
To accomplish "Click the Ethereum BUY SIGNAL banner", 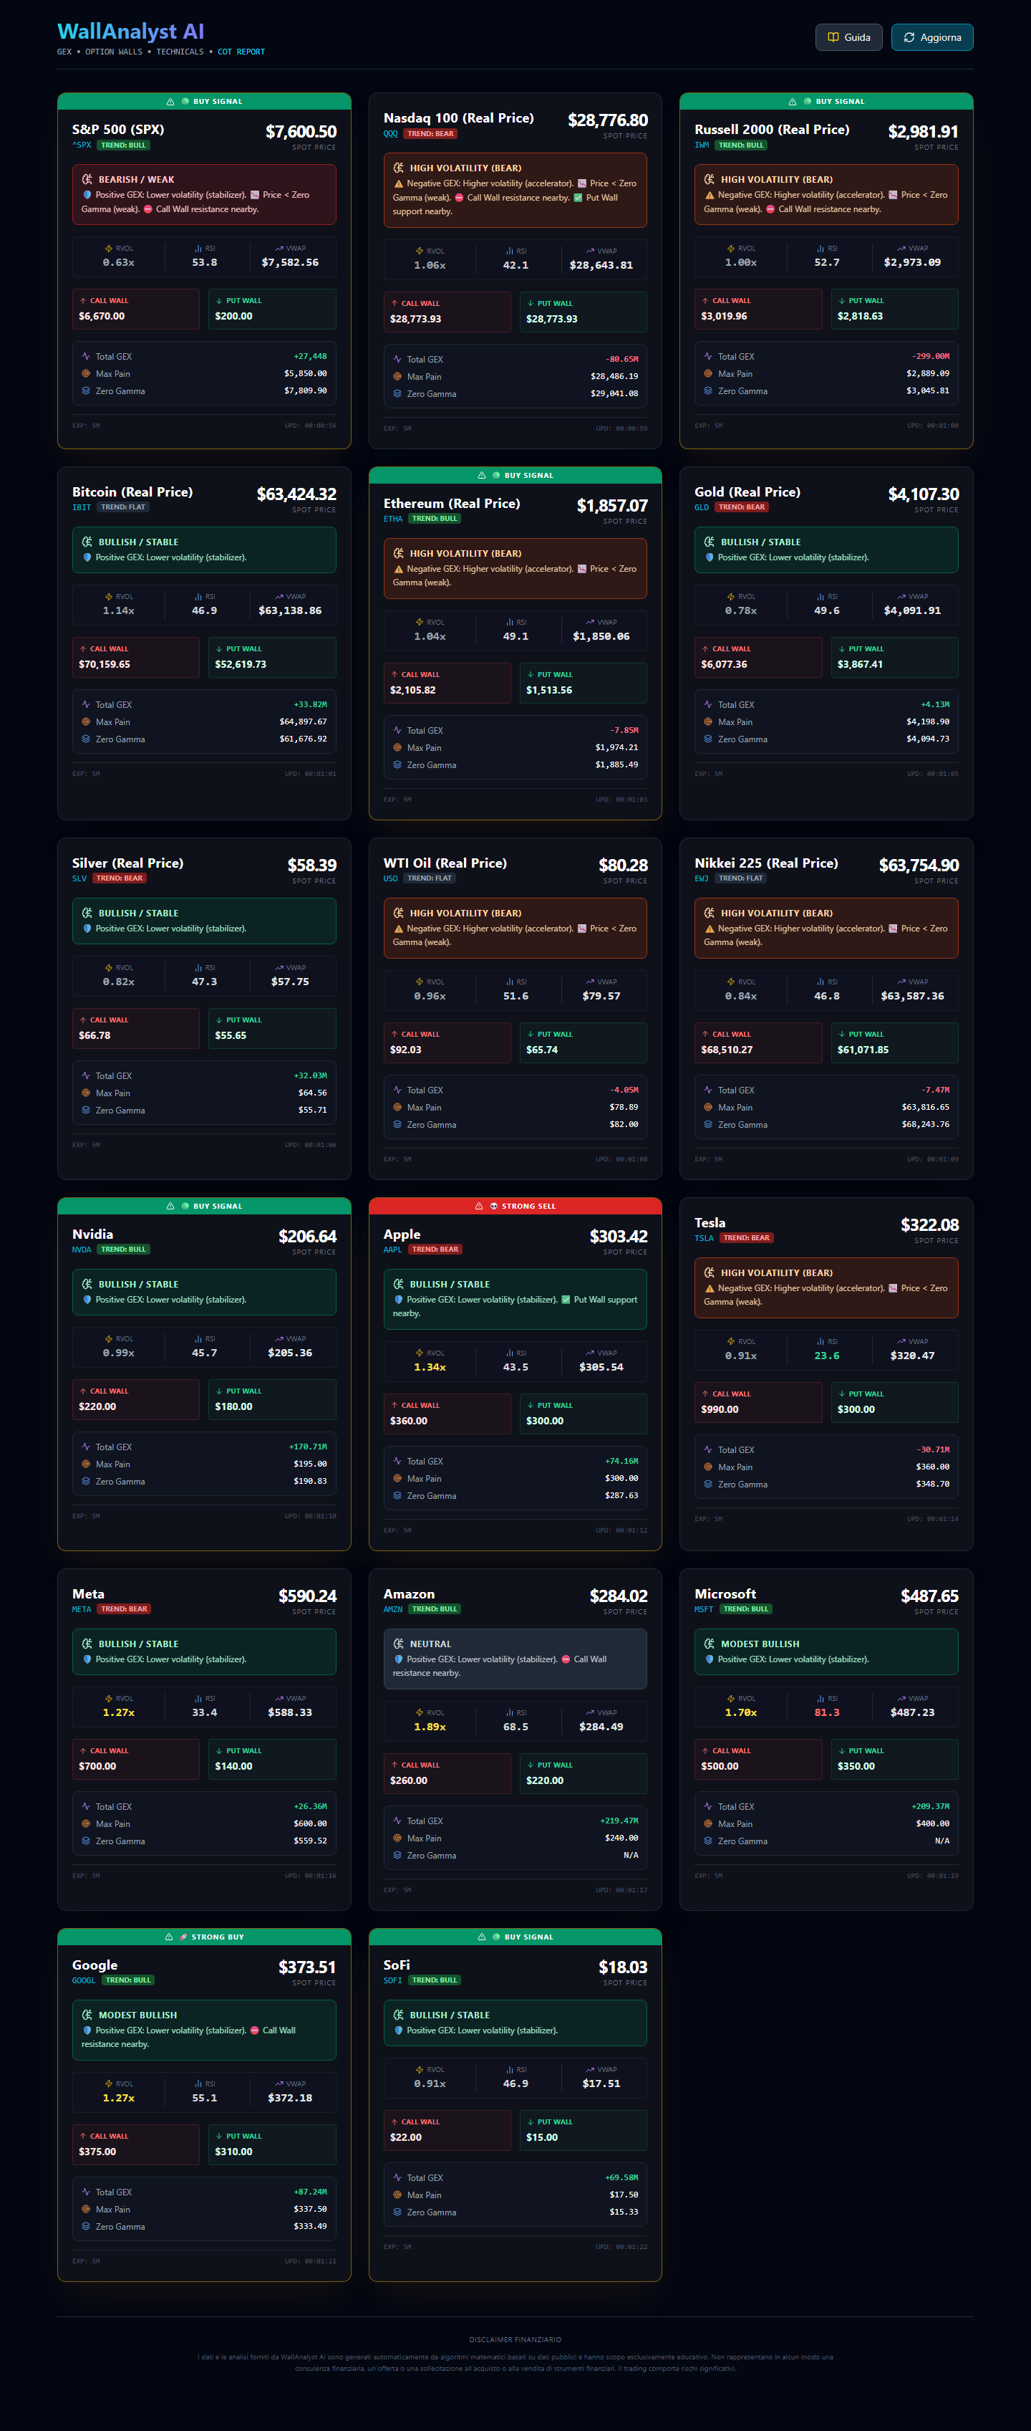I will (x=515, y=476).
